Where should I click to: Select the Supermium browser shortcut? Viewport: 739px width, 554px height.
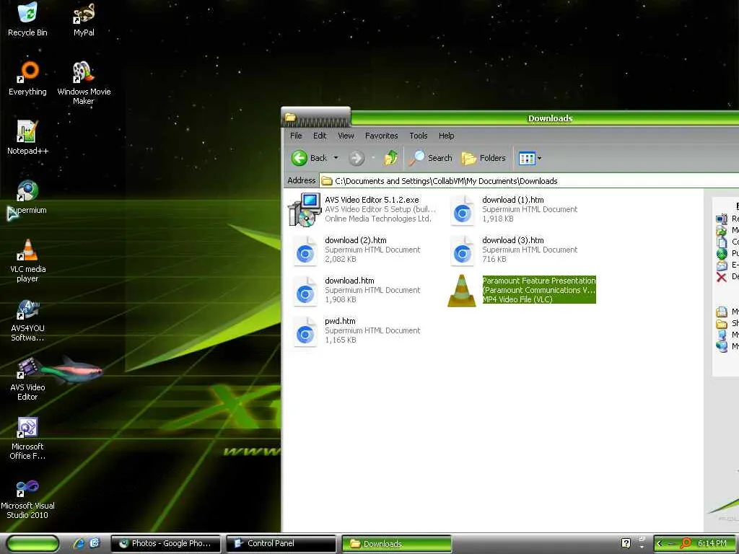27,198
